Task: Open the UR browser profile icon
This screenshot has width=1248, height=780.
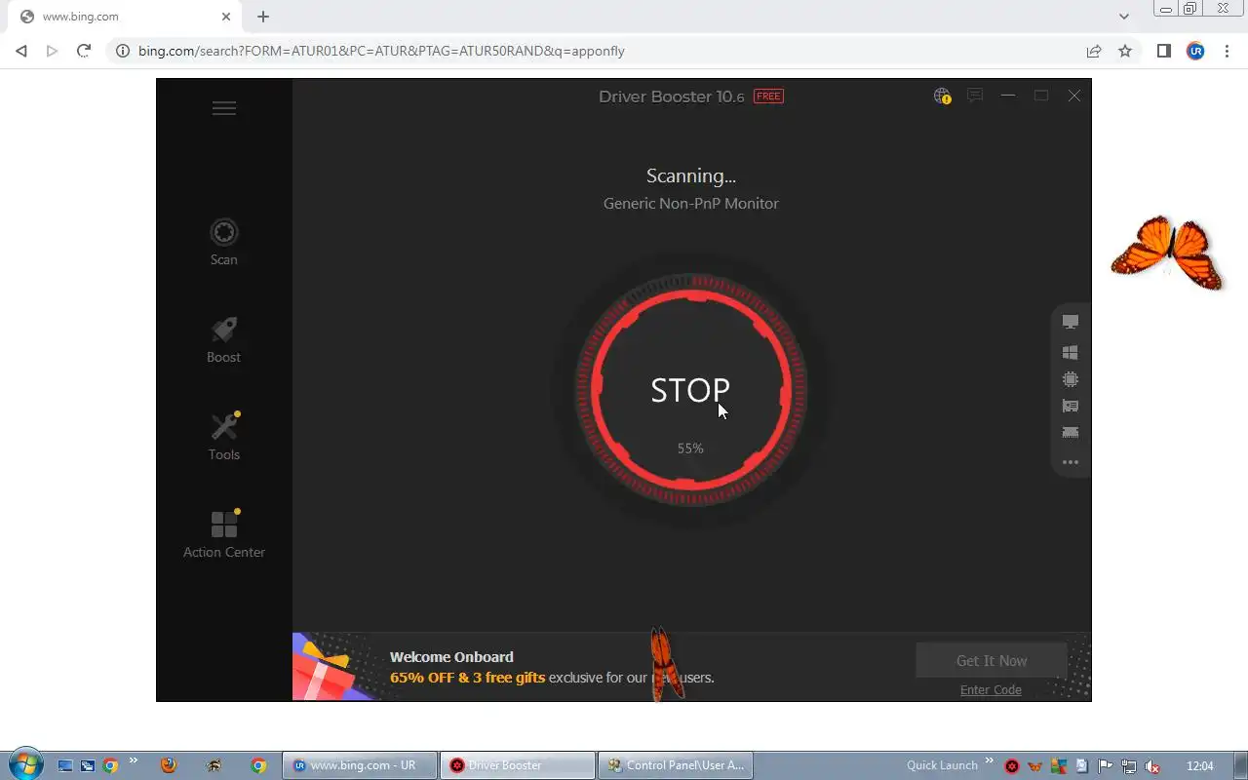Action: coord(1195,51)
